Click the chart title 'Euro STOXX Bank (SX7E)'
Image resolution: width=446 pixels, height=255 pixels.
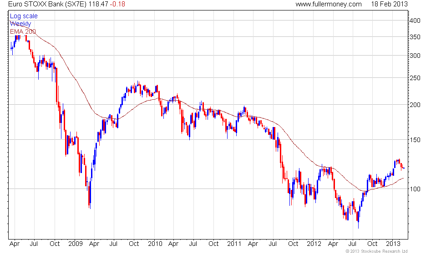pyautogui.click(x=47, y=4)
